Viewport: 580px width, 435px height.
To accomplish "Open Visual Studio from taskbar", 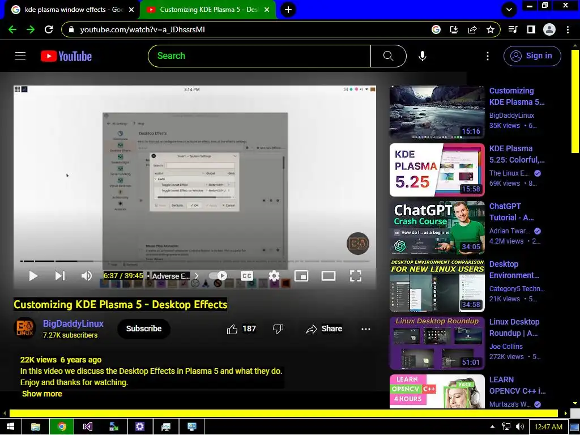I will [88, 427].
